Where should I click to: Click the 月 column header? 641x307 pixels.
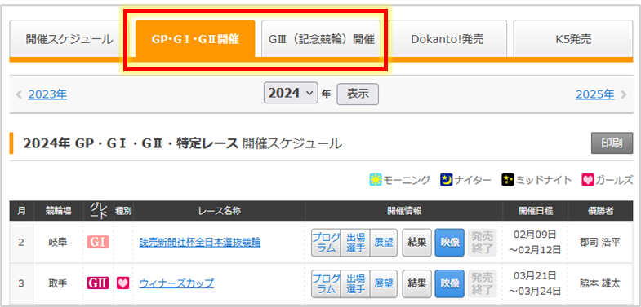pyautogui.click(x=21, y=211)
